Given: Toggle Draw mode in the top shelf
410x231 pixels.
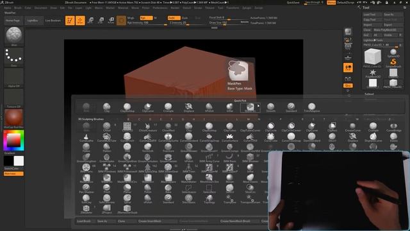Looking at the screenshot, I should pyautogui.click(x=80, y=21).
